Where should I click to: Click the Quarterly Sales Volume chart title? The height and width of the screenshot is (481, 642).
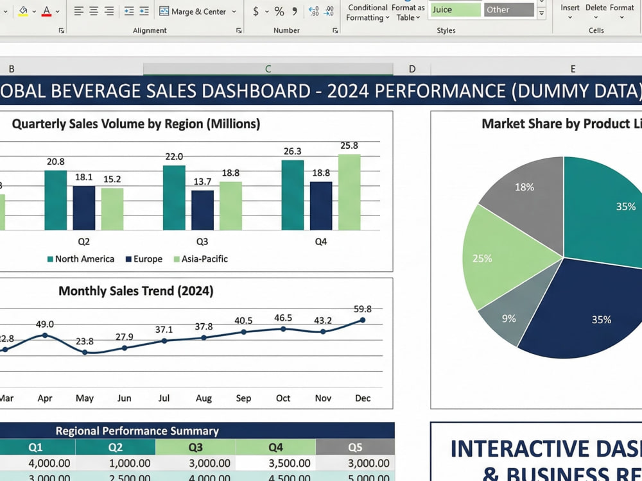pyautogui.click(x=136, y=124)
